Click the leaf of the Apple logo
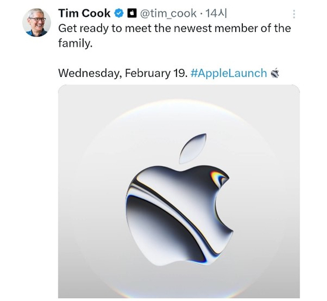The width and height of the screenshot is (327, 301). (193, 148)
